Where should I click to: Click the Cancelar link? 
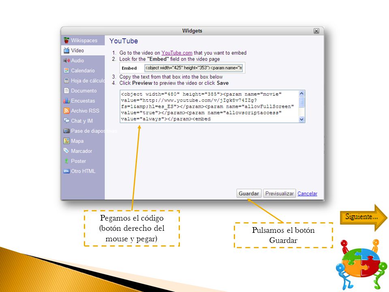click(308, 193)
